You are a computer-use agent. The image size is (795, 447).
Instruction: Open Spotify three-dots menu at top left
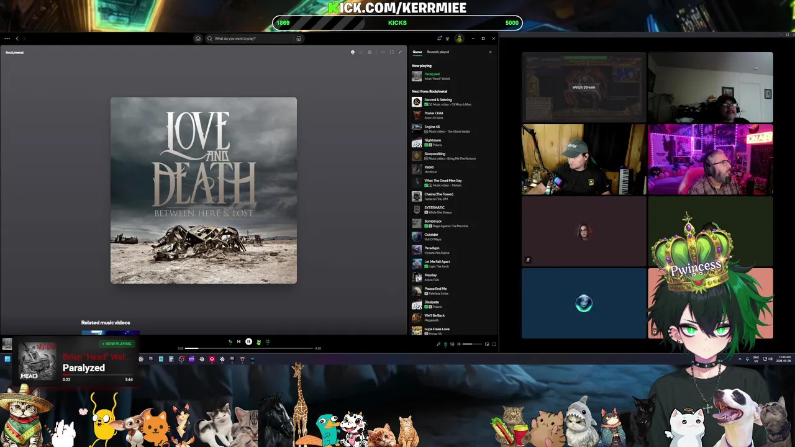tap(7, 38)
